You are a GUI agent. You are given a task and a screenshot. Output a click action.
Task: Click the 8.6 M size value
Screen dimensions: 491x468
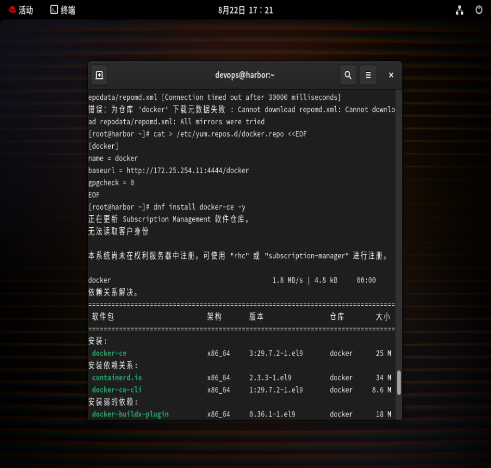click(x=381, y=390)
